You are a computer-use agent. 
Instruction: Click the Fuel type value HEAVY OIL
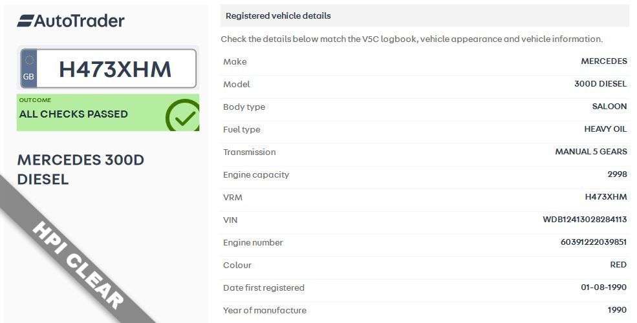coord(605,129)
